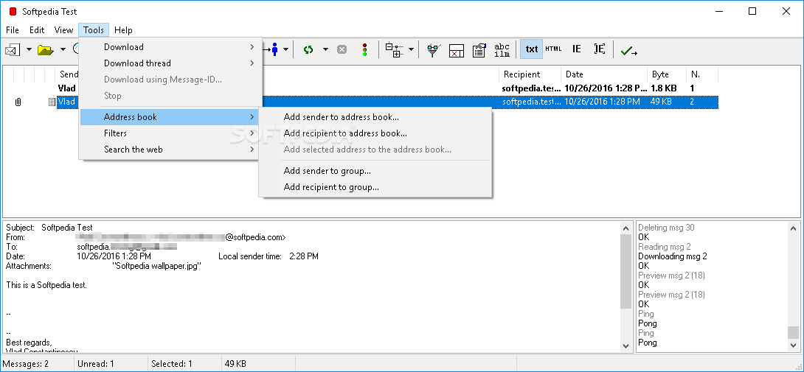Image resolution: width=804 pixels, height=372 pixels.
Task: Click the 'Messages: 2' status bar entry
Action: pos(26,364)
